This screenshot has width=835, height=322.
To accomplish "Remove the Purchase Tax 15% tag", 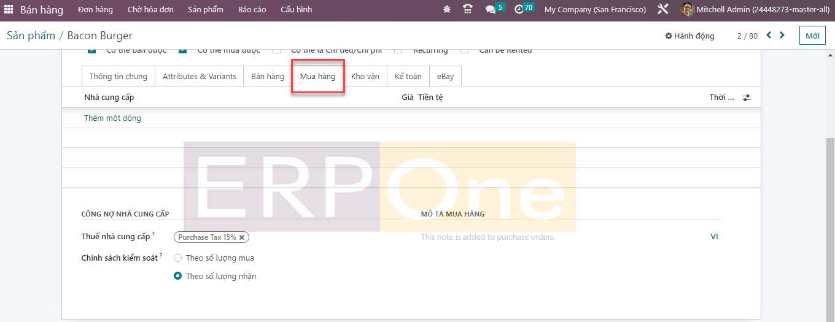I will [x=242, y=237].
